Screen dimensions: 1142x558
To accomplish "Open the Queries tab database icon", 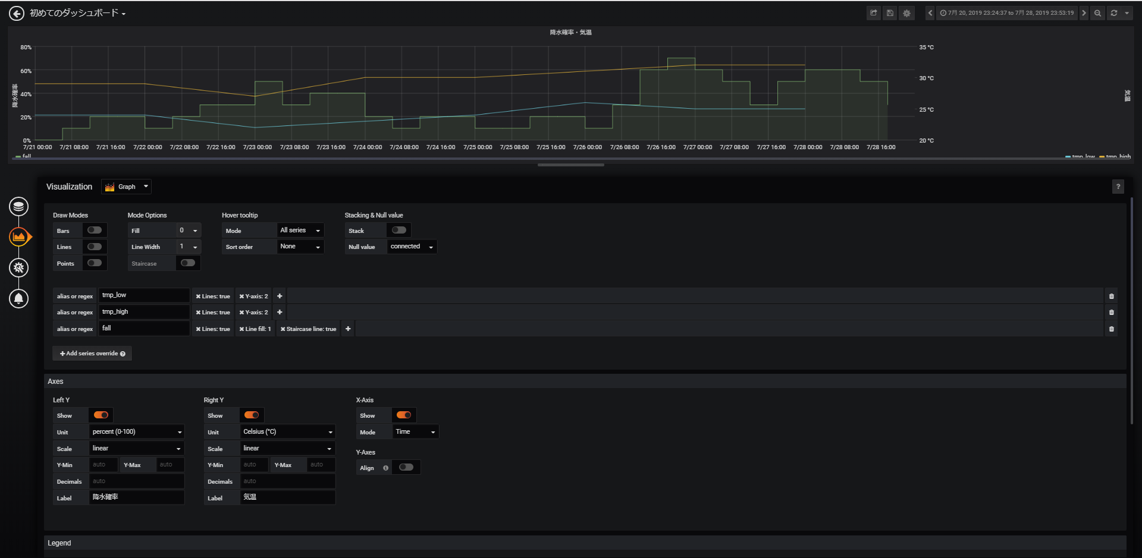I will coord(19,207).
